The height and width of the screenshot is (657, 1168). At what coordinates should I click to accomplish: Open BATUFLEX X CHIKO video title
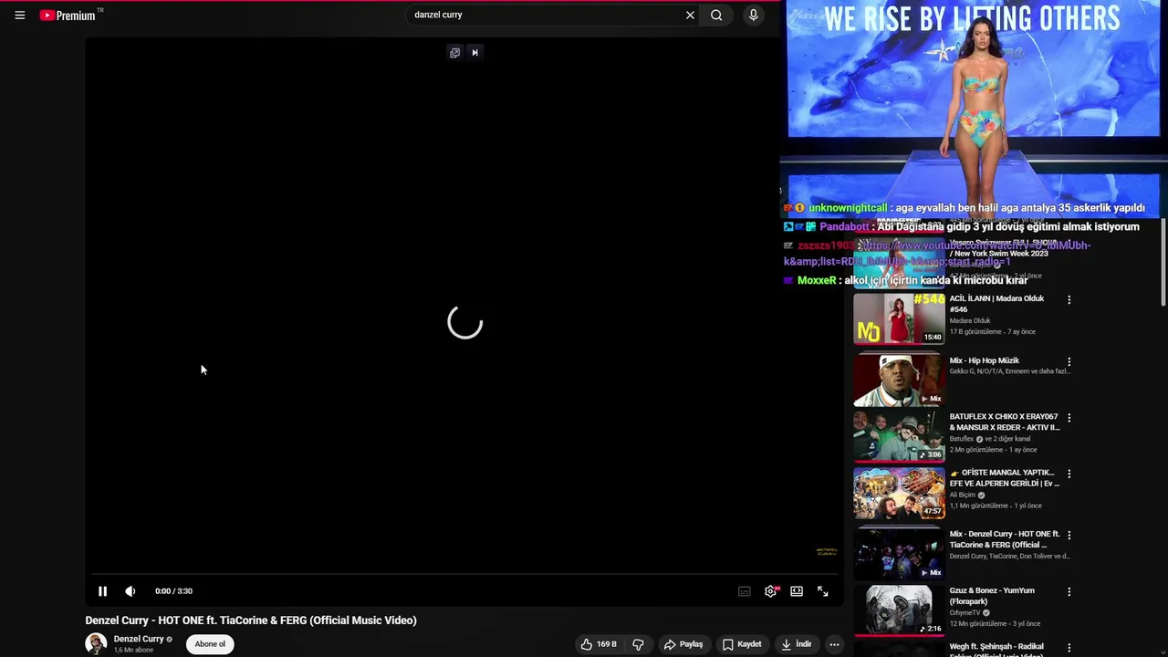click(1004, 422)
